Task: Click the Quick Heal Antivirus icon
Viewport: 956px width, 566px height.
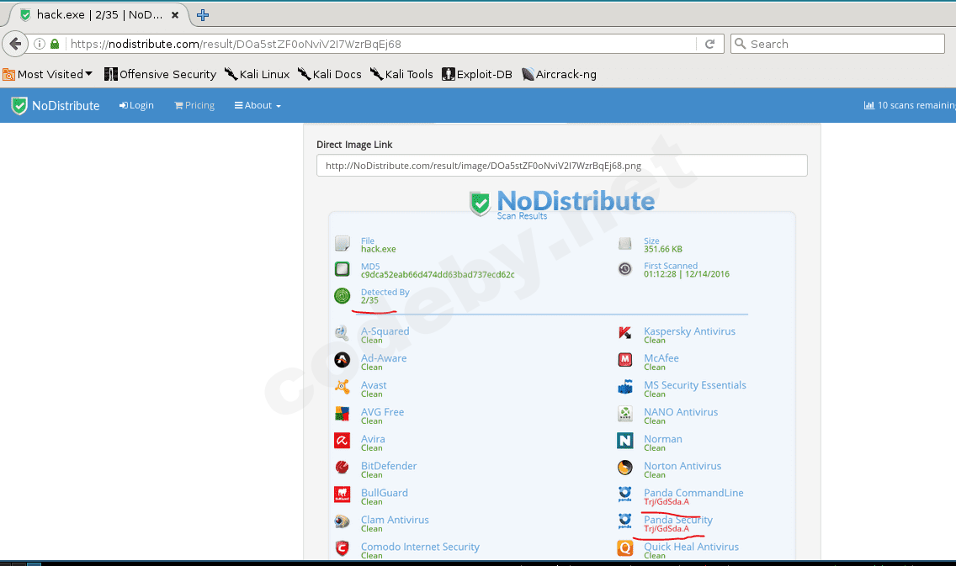Action: pyautogui.click(x=625, y=548)
